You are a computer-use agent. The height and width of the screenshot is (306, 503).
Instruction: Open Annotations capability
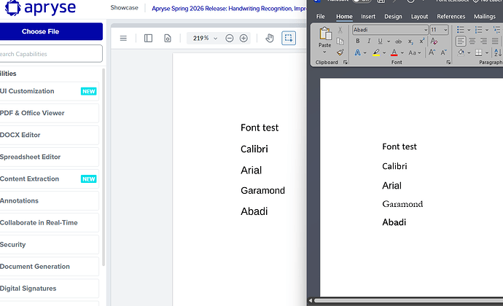49,201
